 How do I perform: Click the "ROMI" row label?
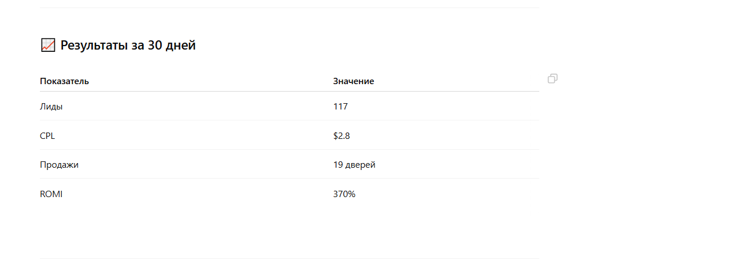[51, 194]
